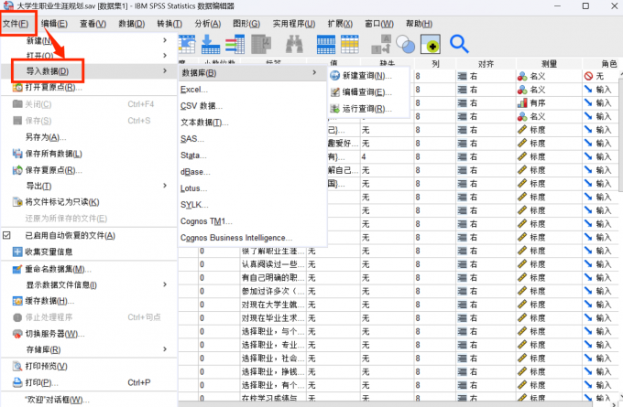
Task: Select Cognos TM1... import option
Action: [x=252, y=221]
